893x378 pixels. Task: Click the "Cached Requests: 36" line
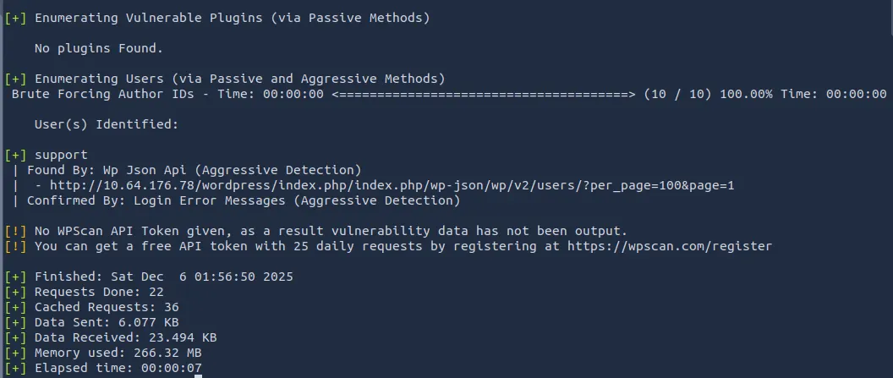pos(107,307)
